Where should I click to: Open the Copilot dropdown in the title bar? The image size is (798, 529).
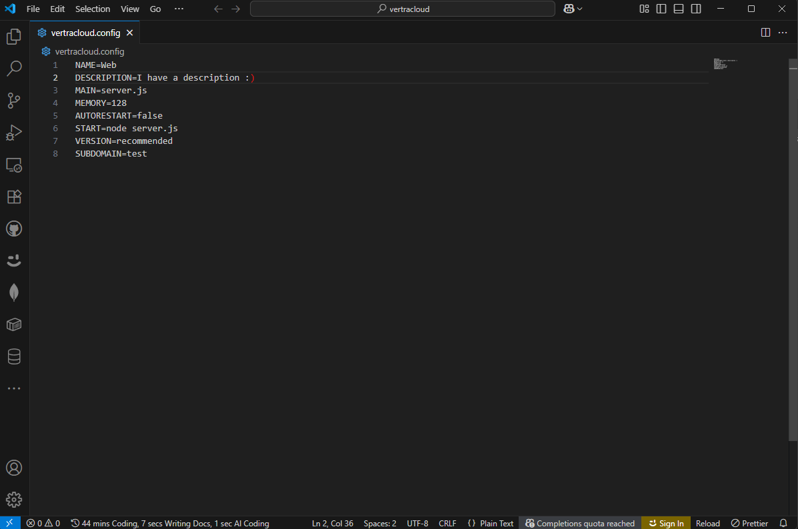[571, 9]
